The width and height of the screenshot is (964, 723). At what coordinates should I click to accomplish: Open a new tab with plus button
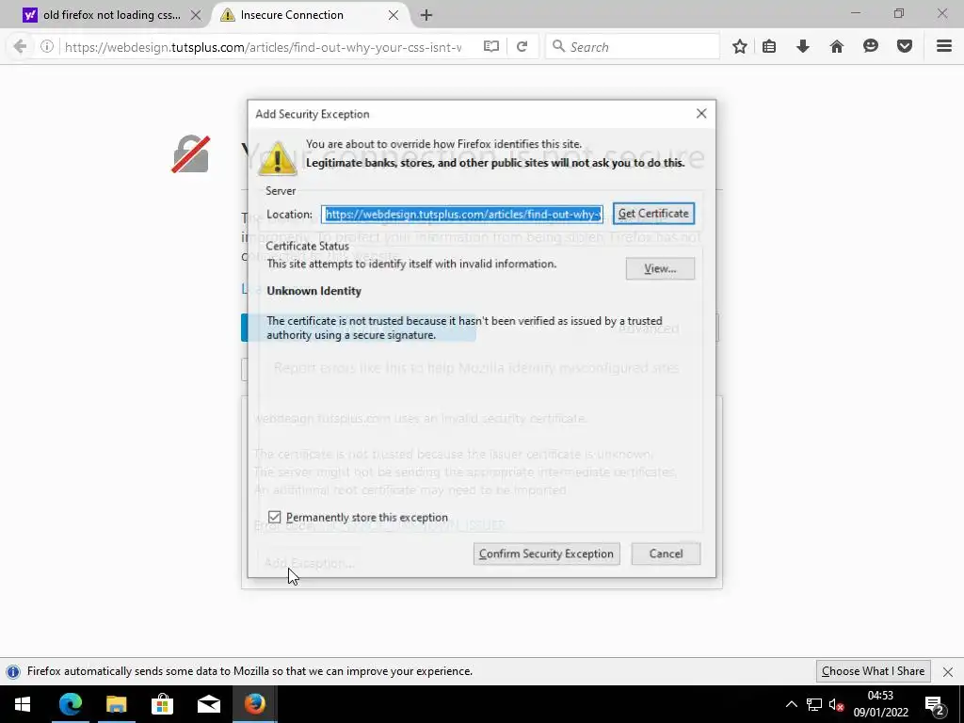tap(426, 15)
